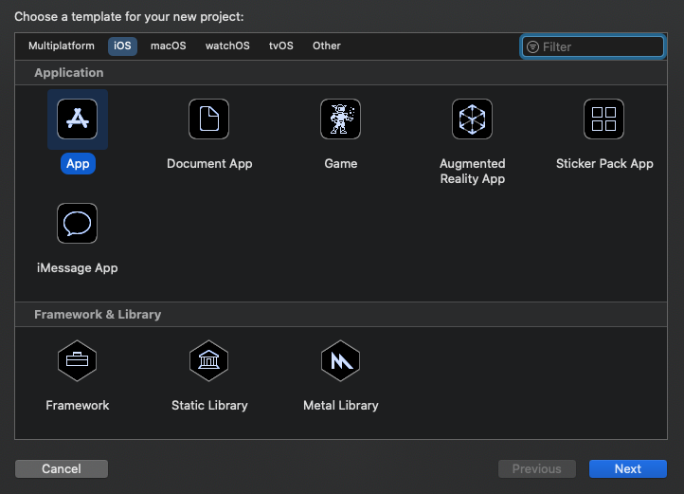Viewport: 684px width, 494px height.
Task: Click the Cancel button
Action: 62,468
